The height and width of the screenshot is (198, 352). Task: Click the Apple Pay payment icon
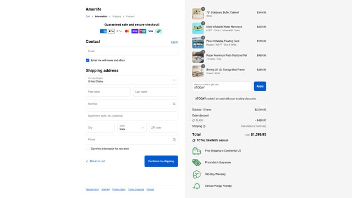[111, 31]
